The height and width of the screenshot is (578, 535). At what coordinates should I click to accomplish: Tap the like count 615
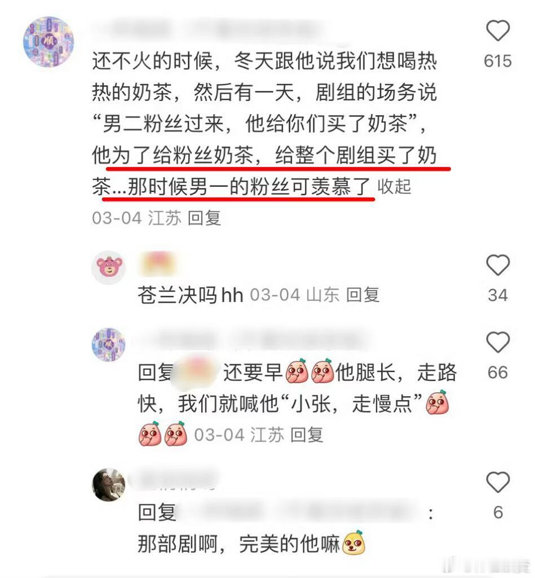(x=498, y=61)
